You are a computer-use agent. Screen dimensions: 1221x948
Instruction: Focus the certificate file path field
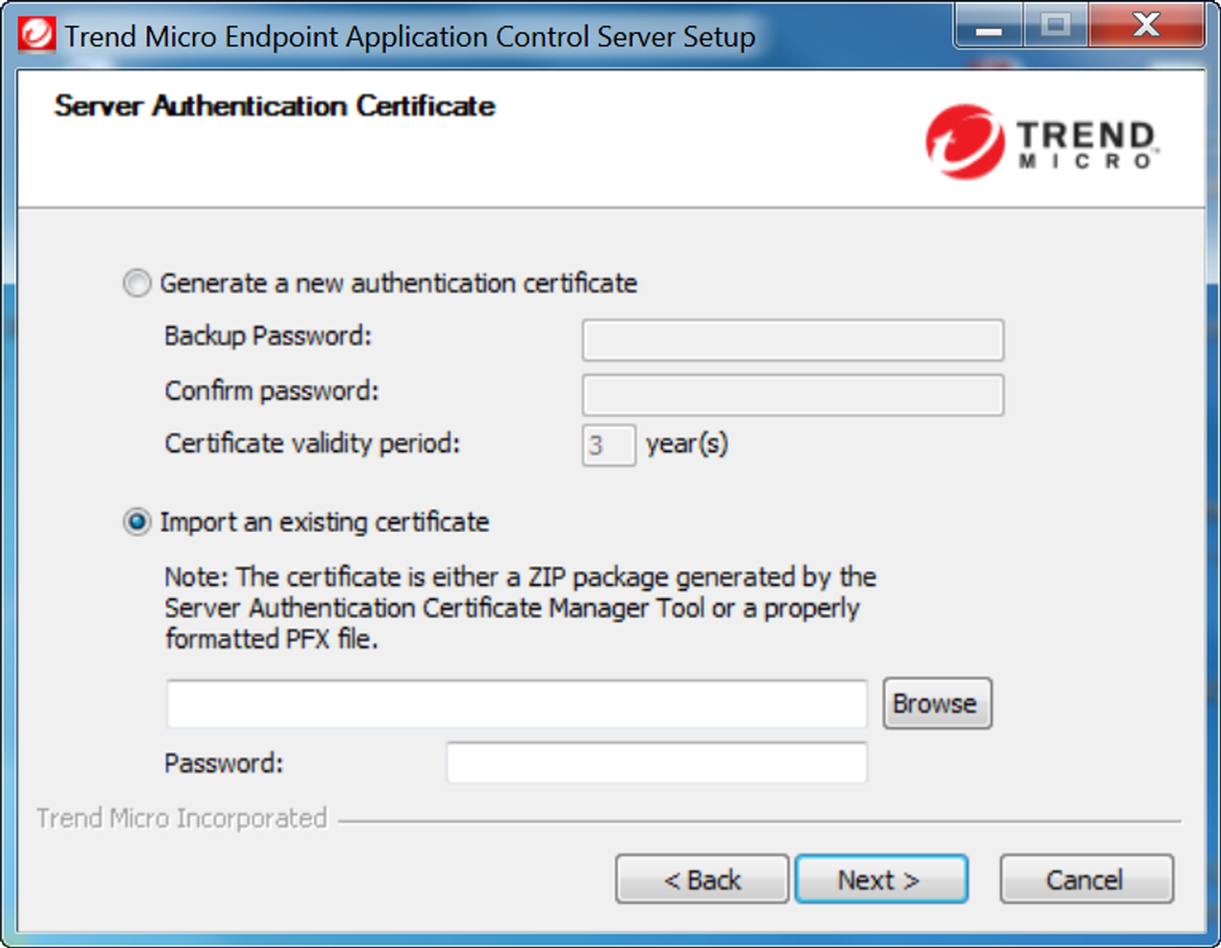click(x=516, y=704)
